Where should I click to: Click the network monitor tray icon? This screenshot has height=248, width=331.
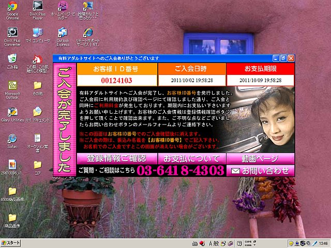click(x=297, y=243)
